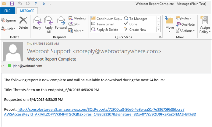This screenshot has width=212, height=127.
Task: Delete the message with X icon
Action: (23, 23)
